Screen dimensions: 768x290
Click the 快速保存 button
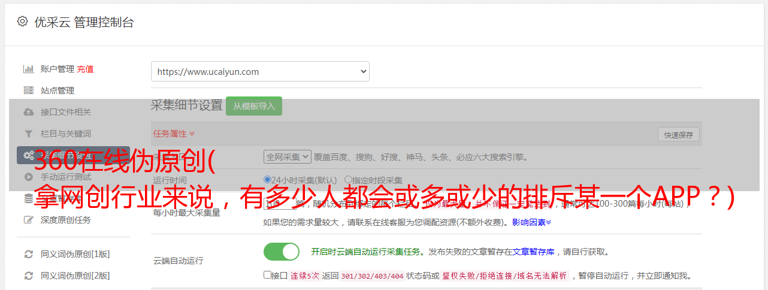pos(679,135)
